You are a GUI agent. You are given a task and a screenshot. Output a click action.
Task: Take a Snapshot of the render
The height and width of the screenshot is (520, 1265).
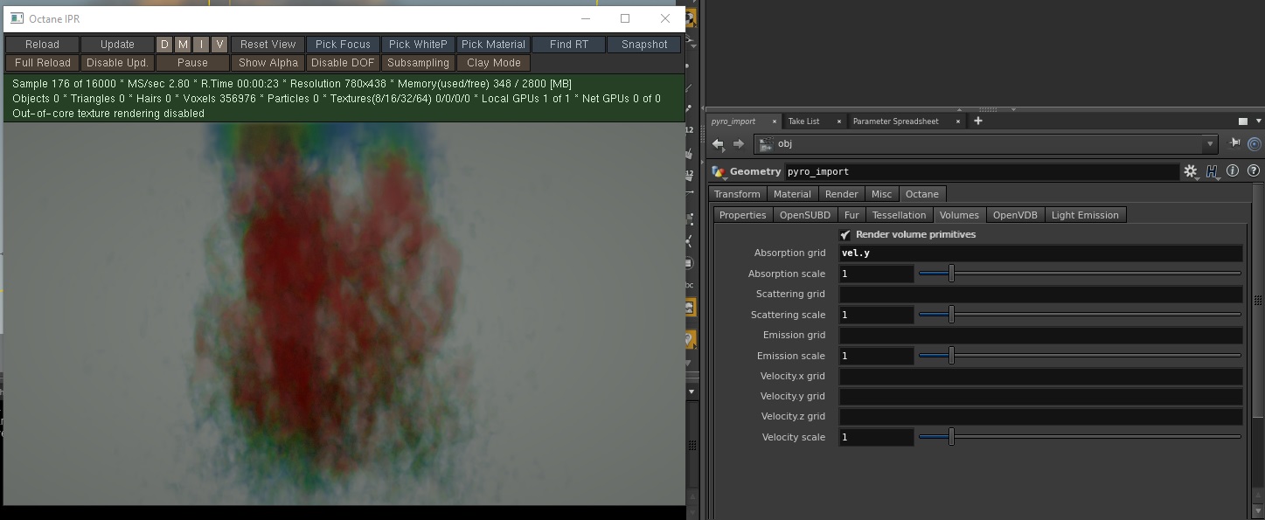644,45
